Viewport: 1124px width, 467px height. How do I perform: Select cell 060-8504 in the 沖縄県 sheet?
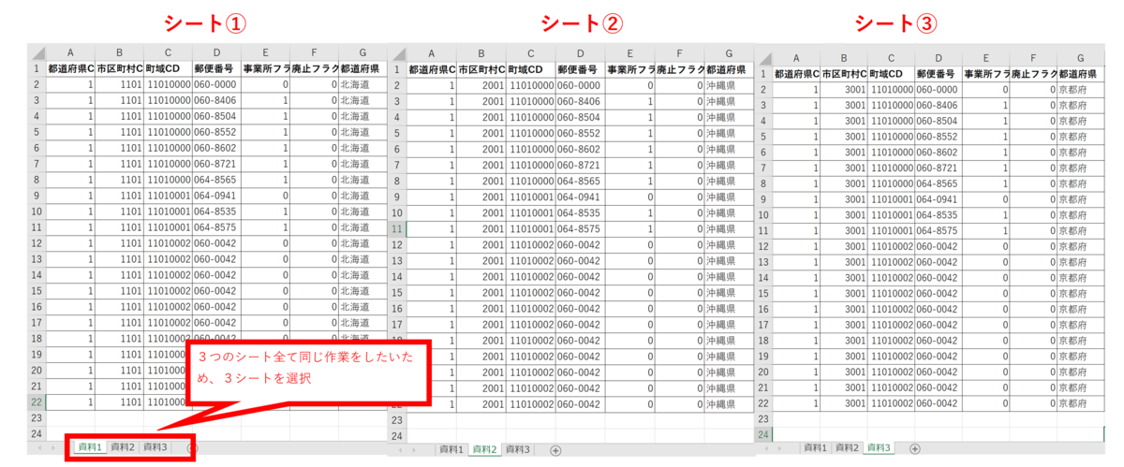pos(580,116)
